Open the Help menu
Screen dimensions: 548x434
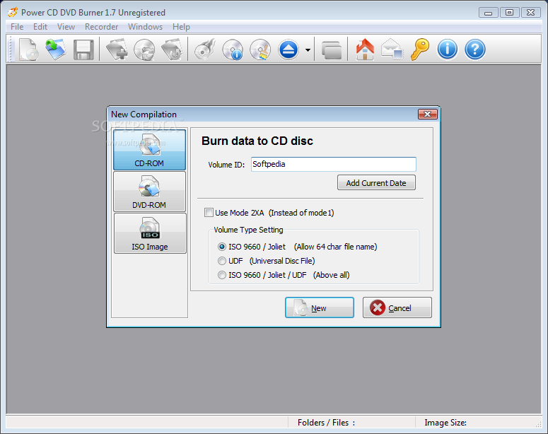pos(181,27)
